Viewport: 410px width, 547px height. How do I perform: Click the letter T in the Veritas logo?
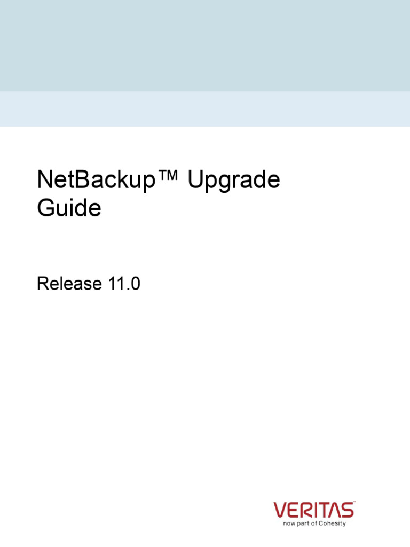pyautogui.click(x=325, y=510)
